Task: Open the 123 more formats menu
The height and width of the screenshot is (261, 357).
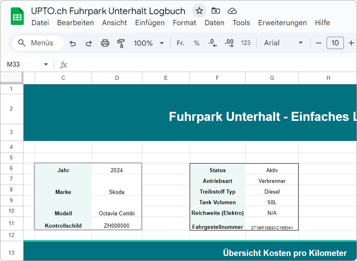Action: [246, 43]
